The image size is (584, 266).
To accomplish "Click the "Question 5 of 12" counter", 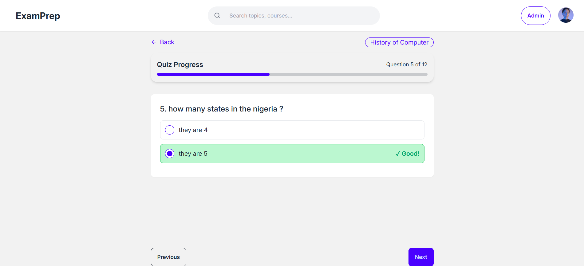I will point(406,65).
